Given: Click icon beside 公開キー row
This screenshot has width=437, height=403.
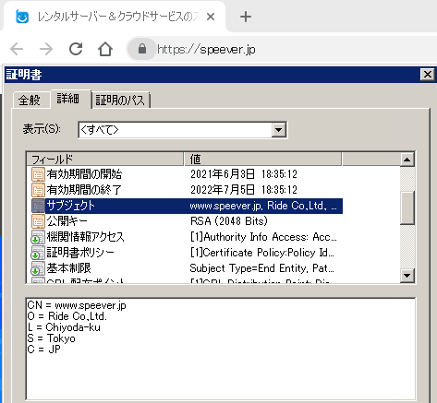Looking at the screenshot, I should click(38, 221).
